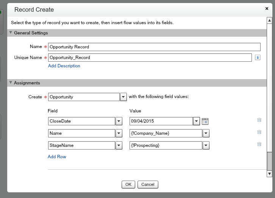Open the Create Opportunity object dropdown
The height and width of the screenshot is (198, 275).
coord(123,97)
